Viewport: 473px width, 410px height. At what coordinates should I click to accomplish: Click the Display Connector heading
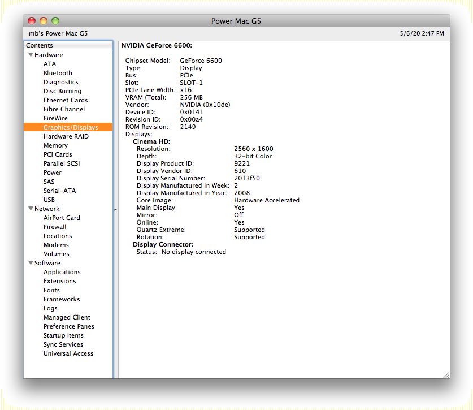163,244
